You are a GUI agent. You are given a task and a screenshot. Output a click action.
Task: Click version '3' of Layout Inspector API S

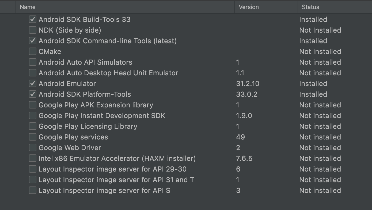[238, 190]
